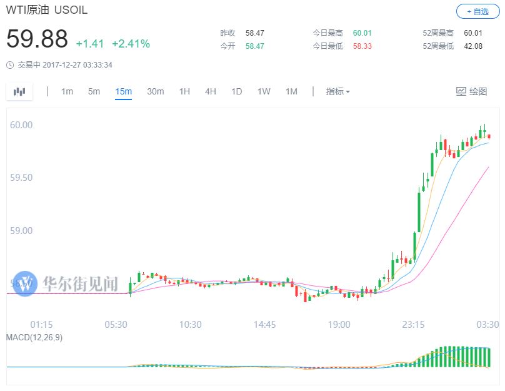The height and width of the screenshot is (391, 505).
Task: Switch to 1W weekly chart
Action: [264, 91]
